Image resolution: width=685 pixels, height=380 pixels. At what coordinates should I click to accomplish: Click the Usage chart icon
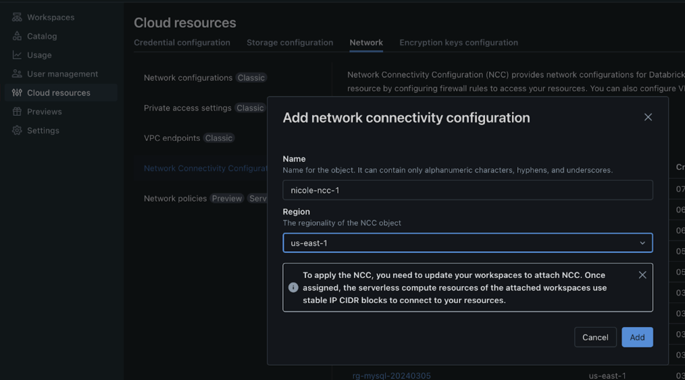point(17,55)
